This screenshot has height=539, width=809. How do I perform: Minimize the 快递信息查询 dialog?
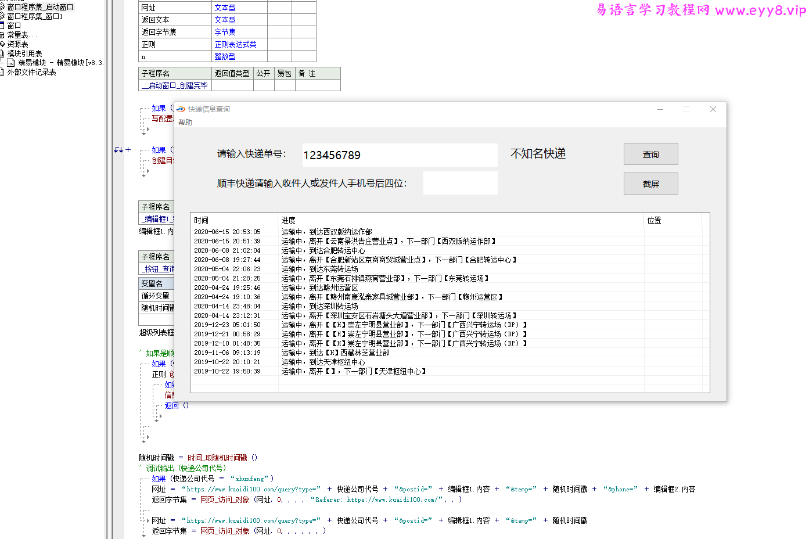(x=660, y=109)
